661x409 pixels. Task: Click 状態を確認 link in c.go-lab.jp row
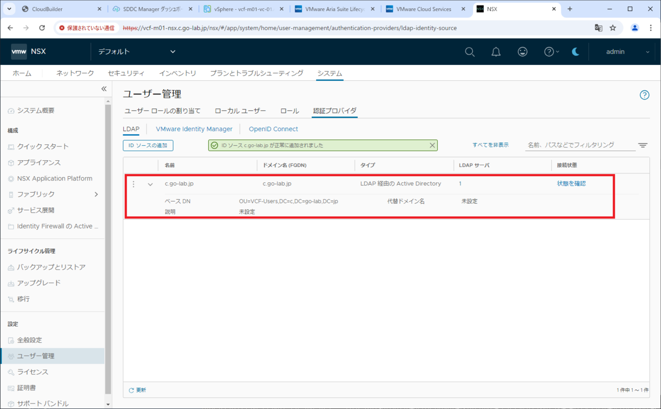[x=571, y=184]
